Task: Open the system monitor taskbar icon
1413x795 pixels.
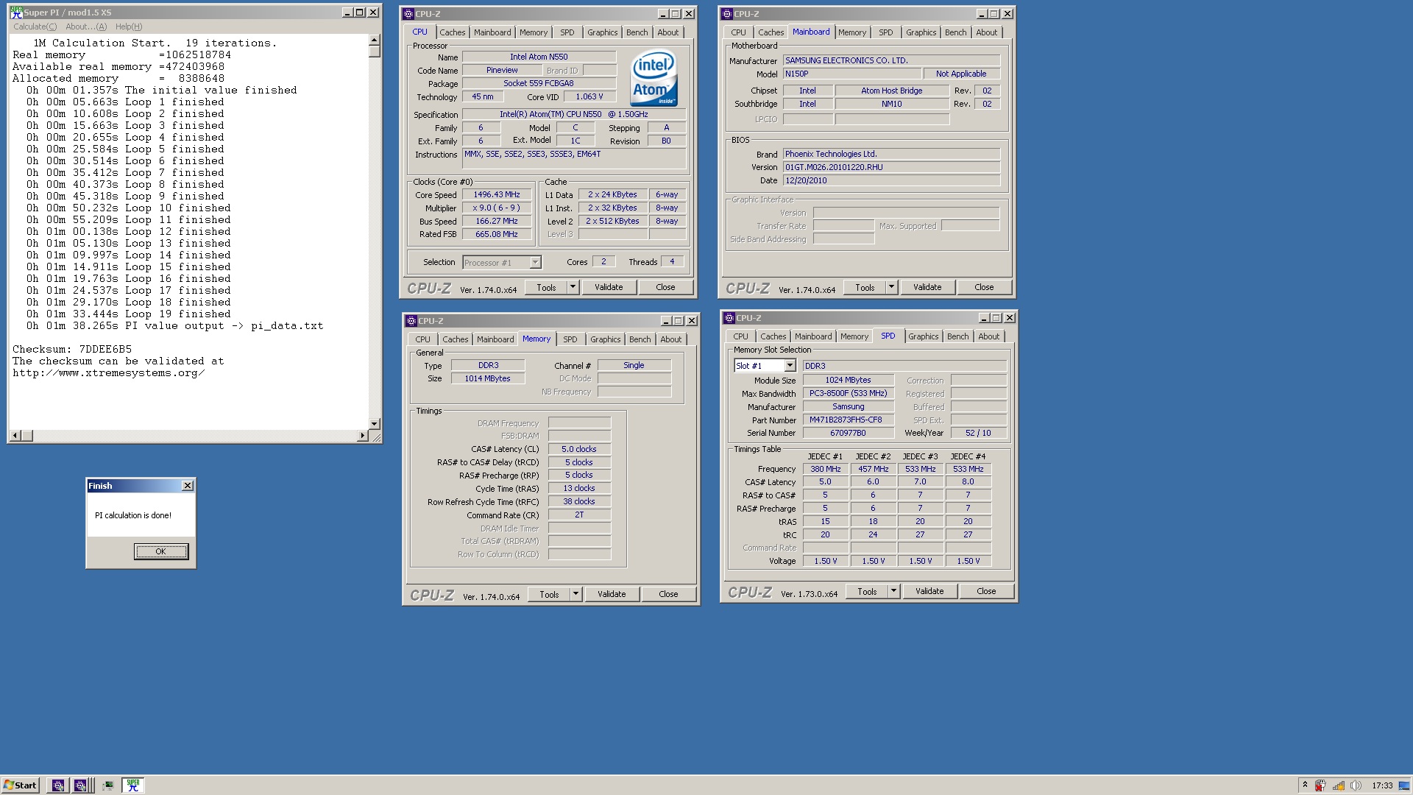Action: click(108, 785)
